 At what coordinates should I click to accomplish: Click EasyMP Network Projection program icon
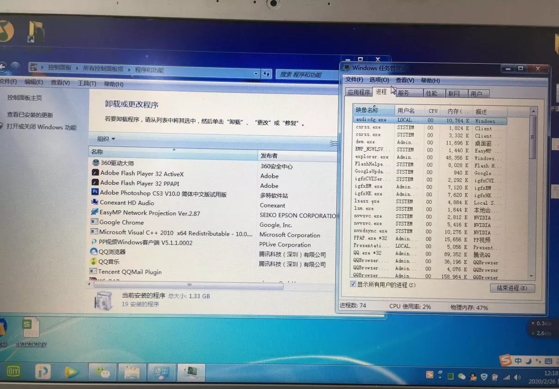pyautogui.click(x=95, y=213)
